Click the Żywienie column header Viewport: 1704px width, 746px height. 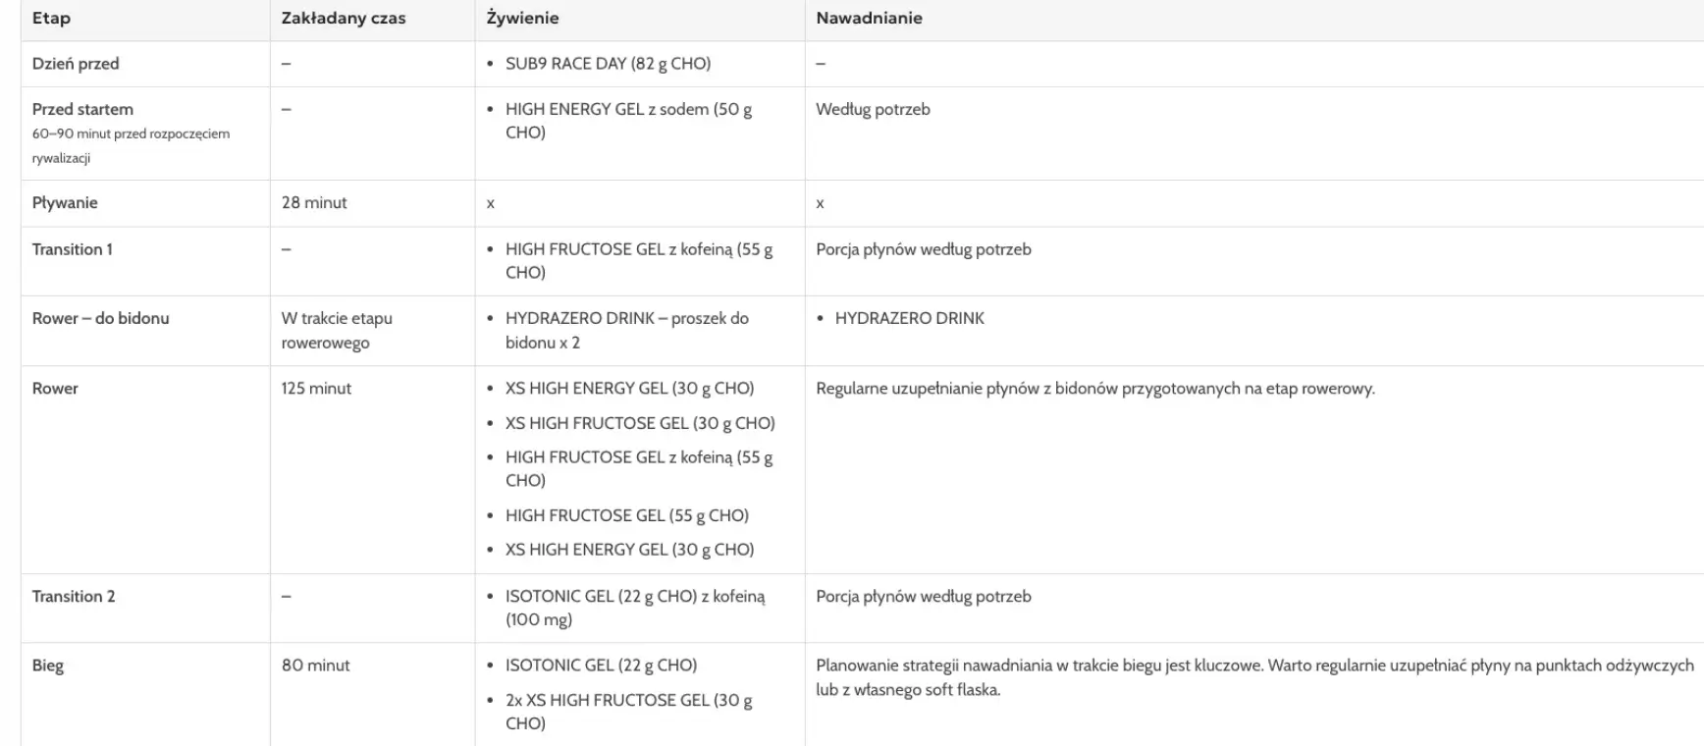[522, 18]
